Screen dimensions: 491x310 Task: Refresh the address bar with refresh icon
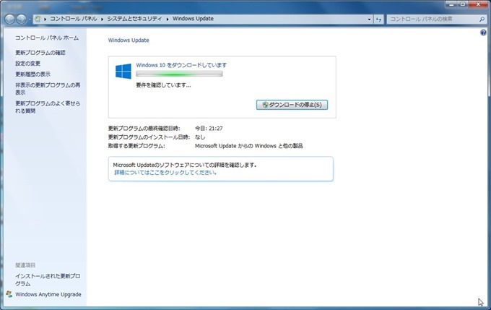pyautogui.click(x=378, y=19)
